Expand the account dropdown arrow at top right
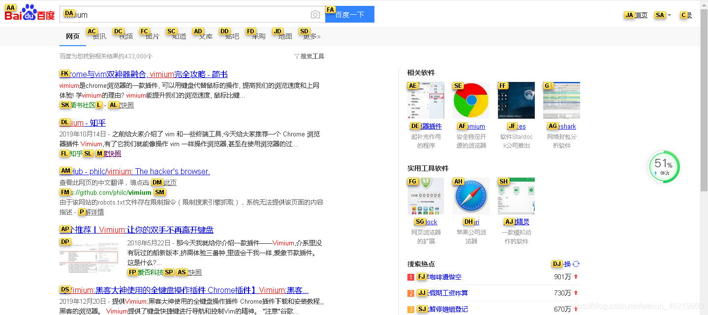Image resolution: width=708 pixels, height=315 pixels. coord(669,15)
